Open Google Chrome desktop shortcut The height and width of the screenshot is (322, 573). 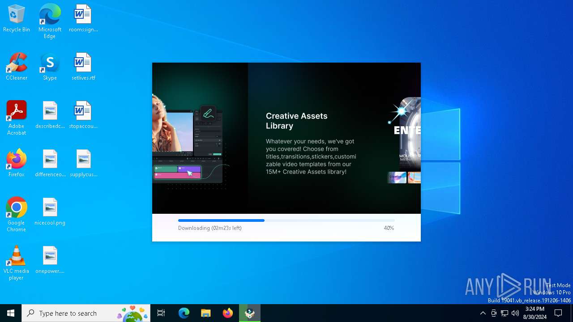17,215
